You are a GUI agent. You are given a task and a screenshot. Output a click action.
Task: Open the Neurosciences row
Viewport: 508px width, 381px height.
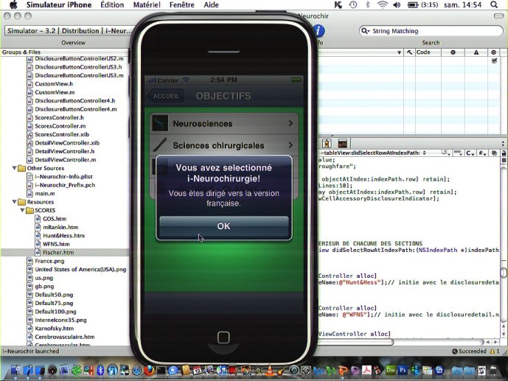click(x=224, y=123)
